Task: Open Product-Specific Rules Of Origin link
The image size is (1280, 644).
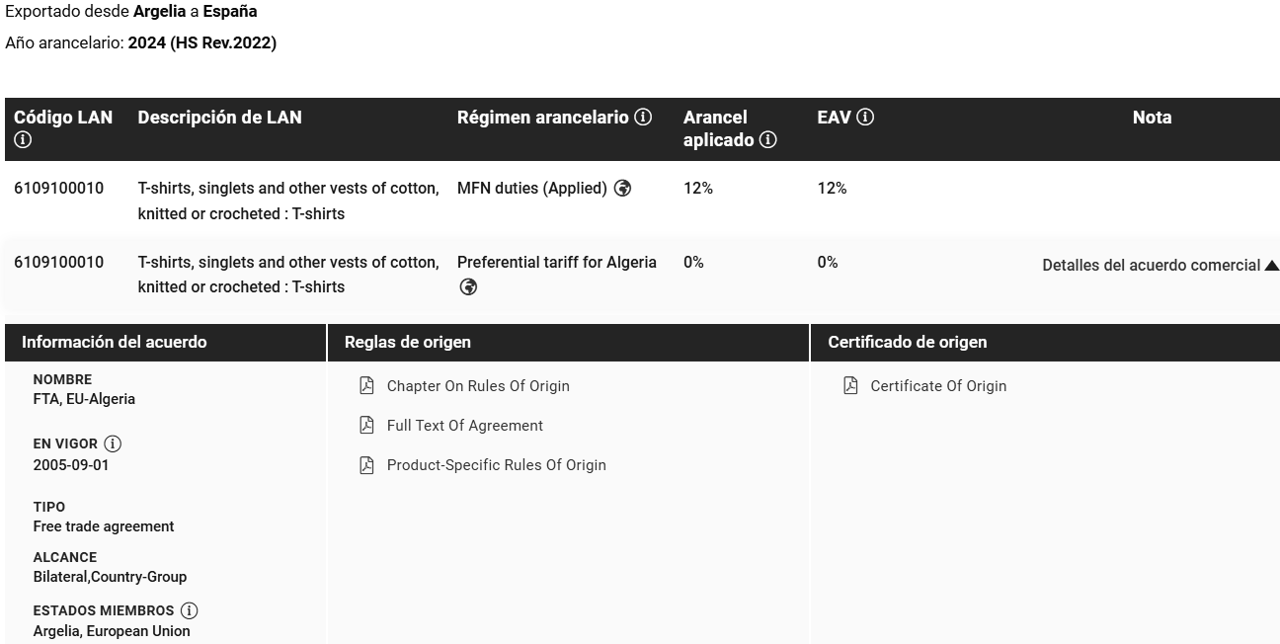Action: click(497, 465)
